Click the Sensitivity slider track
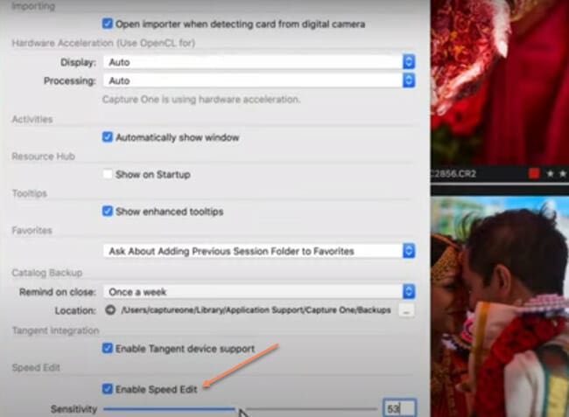This screenshot has width=569, height=417. (x=240, y=409)
